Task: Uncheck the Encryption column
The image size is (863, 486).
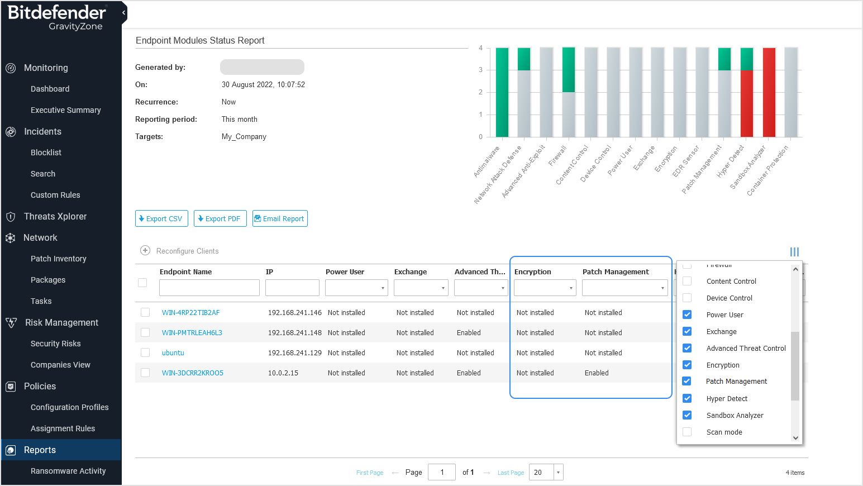Action: 687,365
